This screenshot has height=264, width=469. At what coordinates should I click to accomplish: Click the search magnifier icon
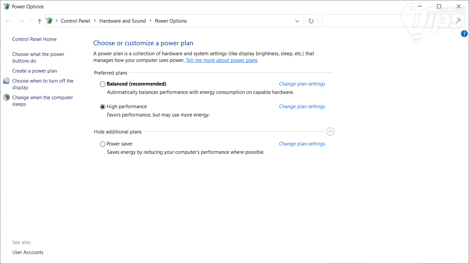click(x=459, y=21)
